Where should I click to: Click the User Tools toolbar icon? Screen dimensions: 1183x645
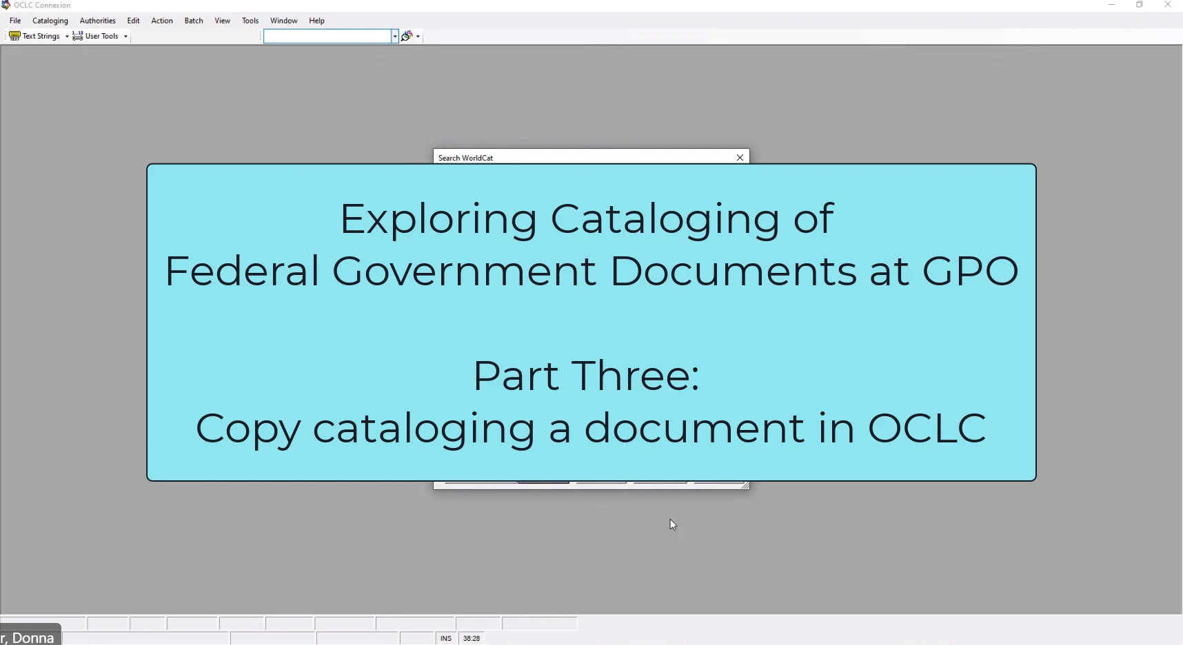pos(77,36)
